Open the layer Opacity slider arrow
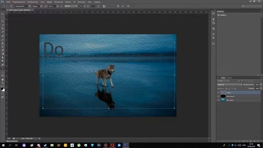 [261, 85]
